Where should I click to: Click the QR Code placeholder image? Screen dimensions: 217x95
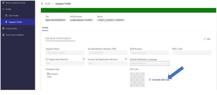[x=137, y=80]
